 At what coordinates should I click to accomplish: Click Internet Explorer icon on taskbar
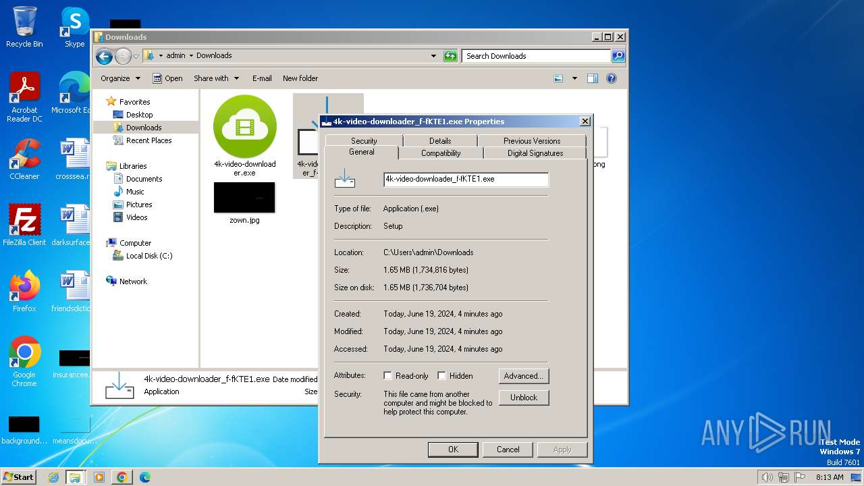pos(54,477)
